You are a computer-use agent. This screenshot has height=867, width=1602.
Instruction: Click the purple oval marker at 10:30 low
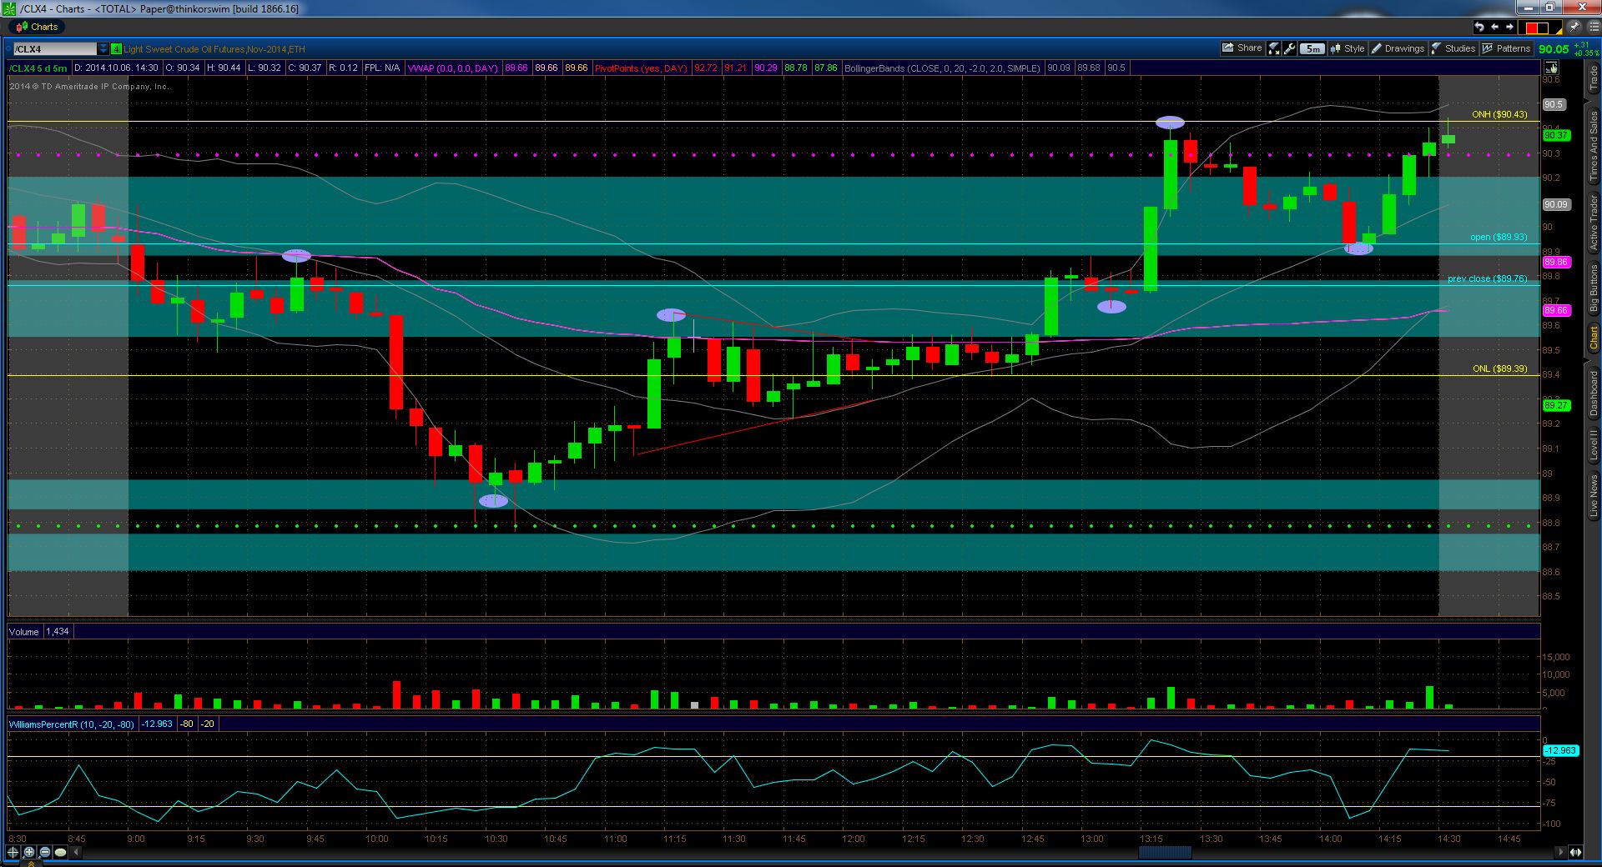tap(493, 501)
